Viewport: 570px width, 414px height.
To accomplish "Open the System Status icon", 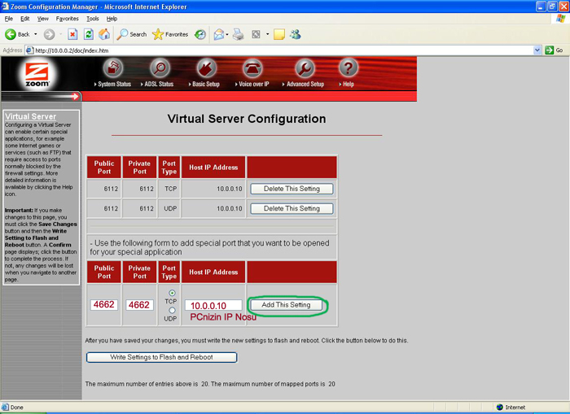I will tap(113, 68).
